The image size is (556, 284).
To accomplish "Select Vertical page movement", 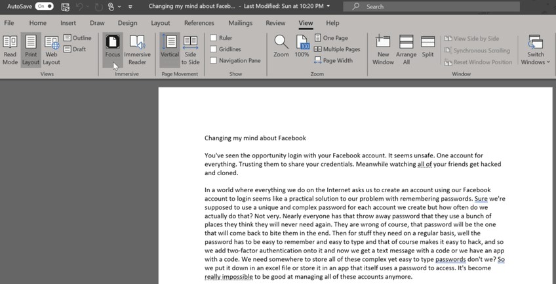I will pos(170,50).
